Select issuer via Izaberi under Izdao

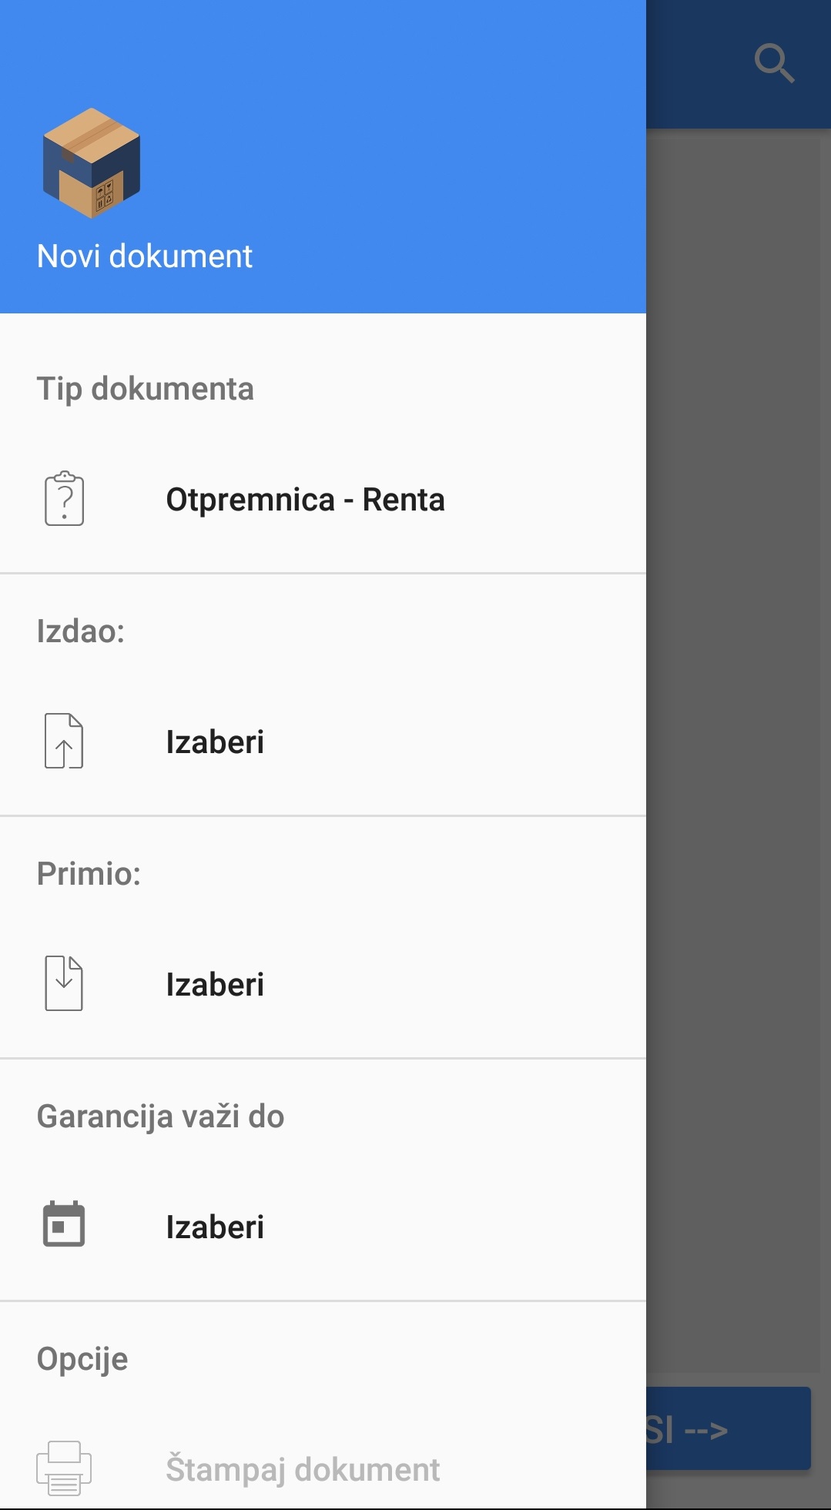coord(215,742)
